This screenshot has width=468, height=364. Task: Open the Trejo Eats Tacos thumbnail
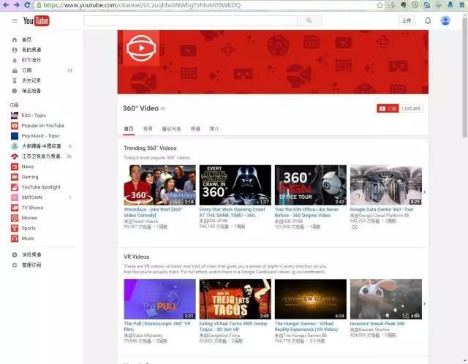235,299
